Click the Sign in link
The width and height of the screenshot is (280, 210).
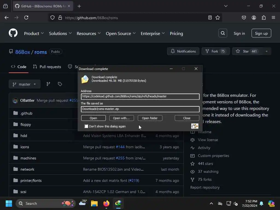pos(239,33)
